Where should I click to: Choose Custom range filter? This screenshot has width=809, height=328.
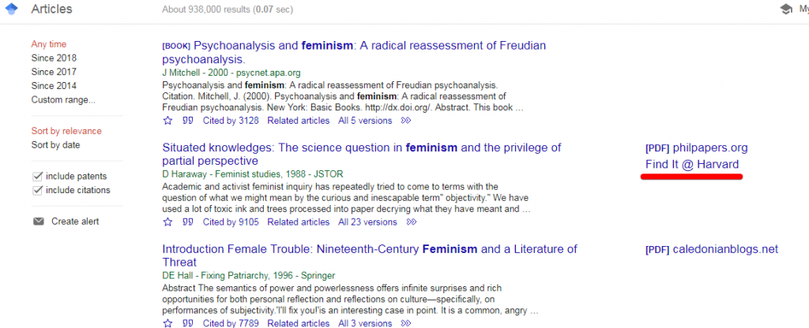tap(63, 99)
